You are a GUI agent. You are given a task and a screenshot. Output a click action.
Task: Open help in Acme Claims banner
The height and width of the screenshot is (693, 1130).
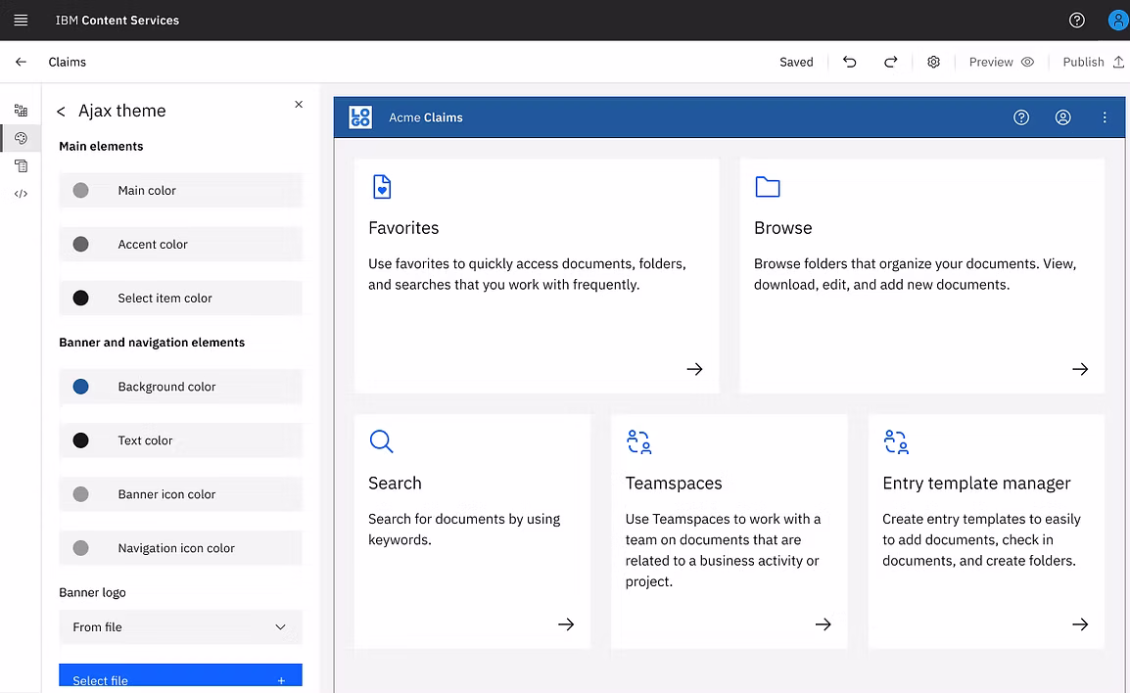tap(1021, 117)
